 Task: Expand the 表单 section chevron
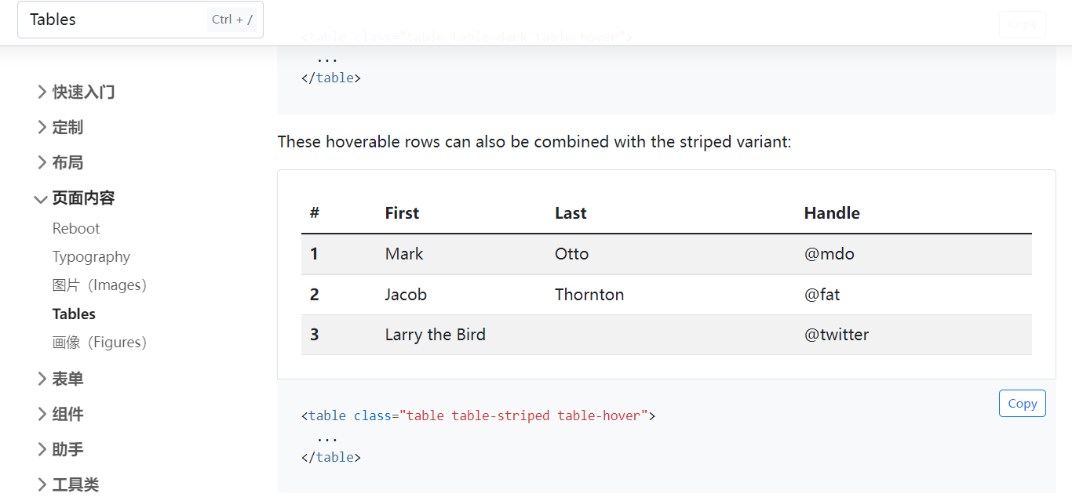42,379
